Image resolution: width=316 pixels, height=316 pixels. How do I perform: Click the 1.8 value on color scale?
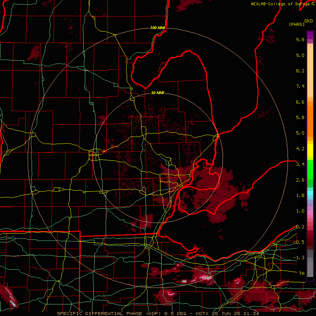(300, 196)
